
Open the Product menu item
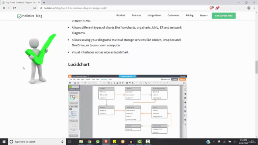click(121, 15)
